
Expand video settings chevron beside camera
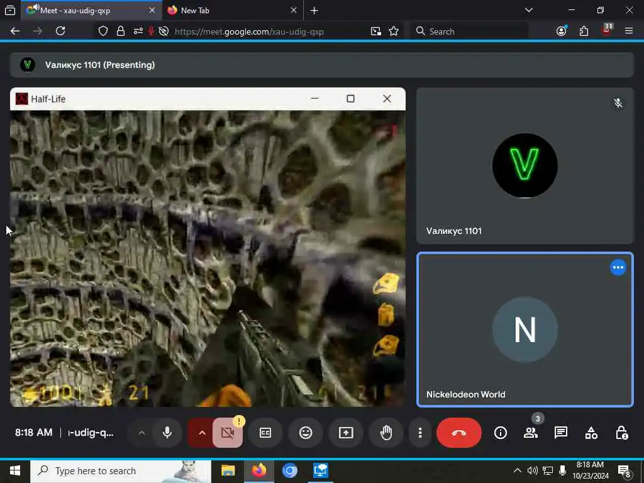(202, 433)
